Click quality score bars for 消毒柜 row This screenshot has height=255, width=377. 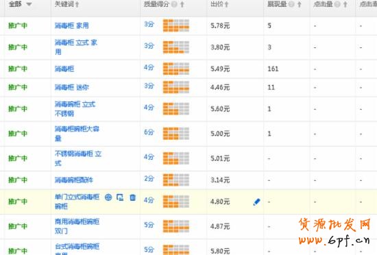point(176,69)
